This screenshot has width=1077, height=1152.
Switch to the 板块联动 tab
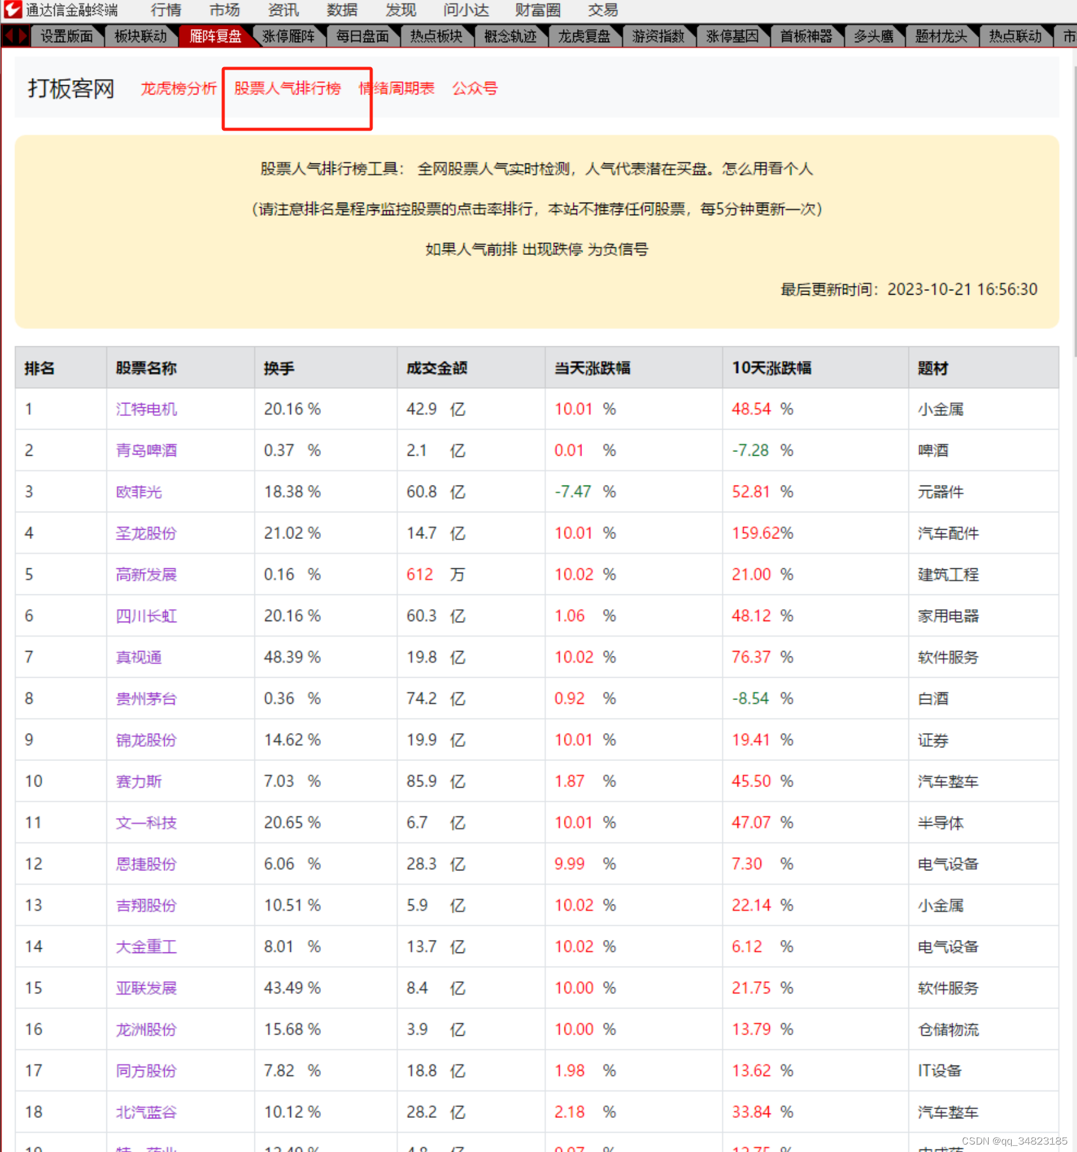click(141, 36)
